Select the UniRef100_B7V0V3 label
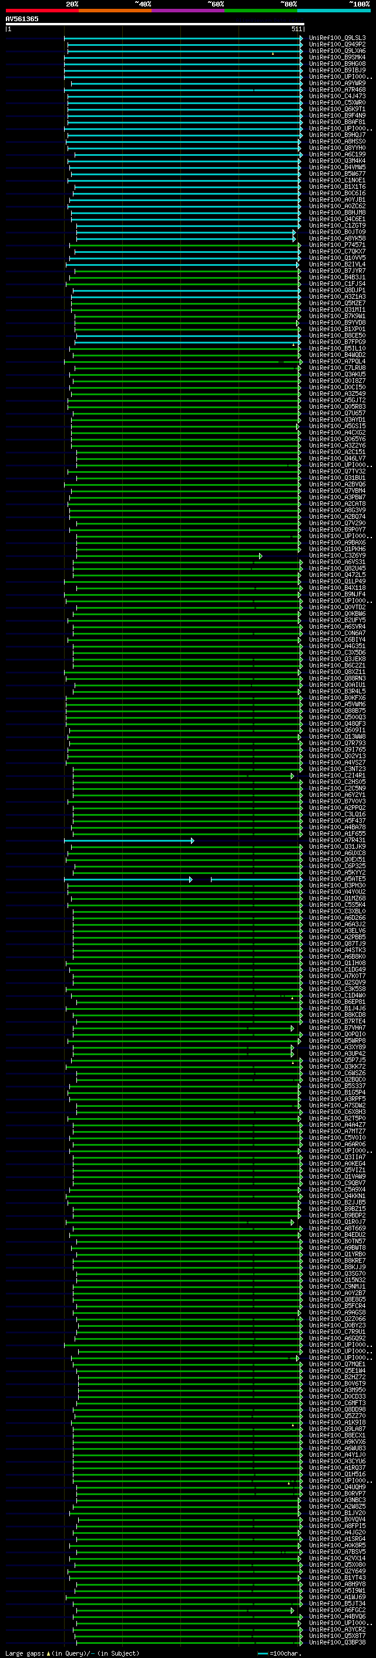 point(337,801)
